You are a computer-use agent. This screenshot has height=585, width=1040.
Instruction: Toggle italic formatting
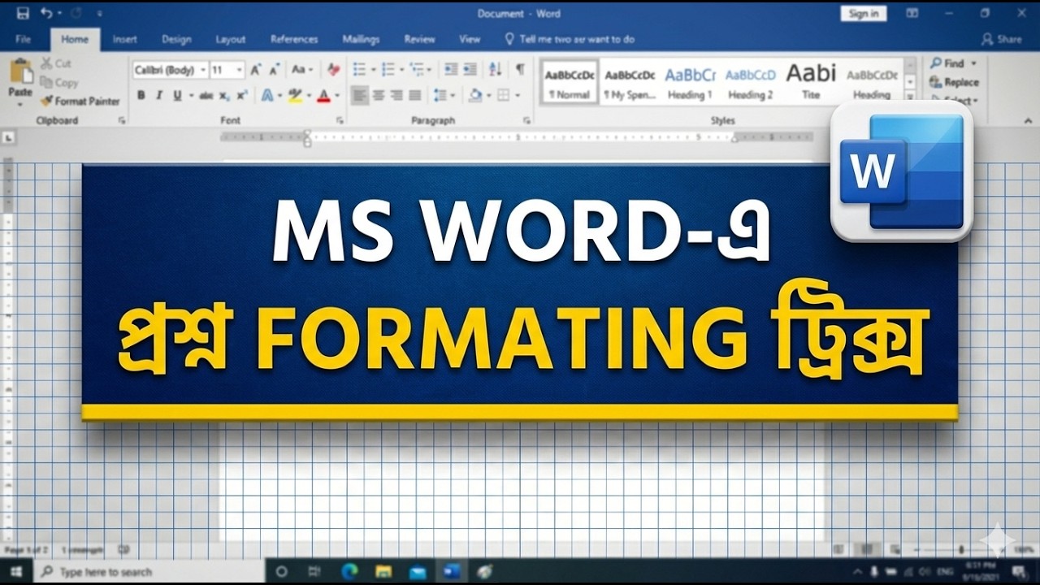pyautogui.click(x=158, y=96)
